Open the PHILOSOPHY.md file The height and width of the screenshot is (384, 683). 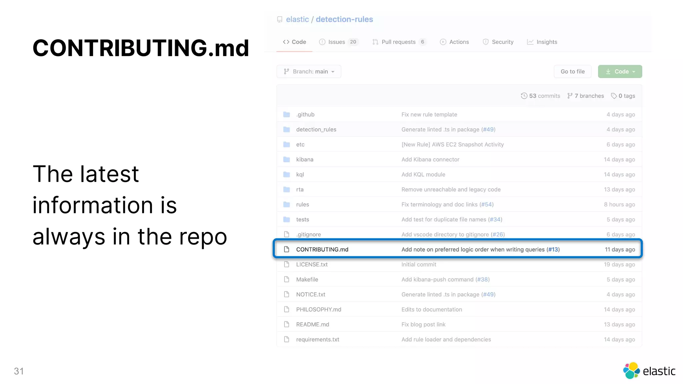(318, 309)
